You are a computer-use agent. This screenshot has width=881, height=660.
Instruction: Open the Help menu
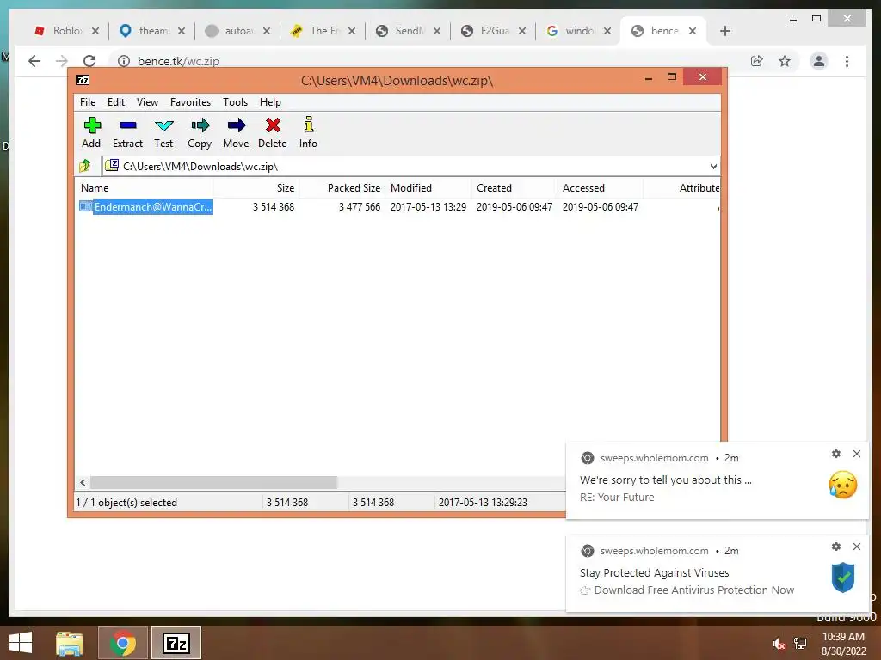point(270,102)
